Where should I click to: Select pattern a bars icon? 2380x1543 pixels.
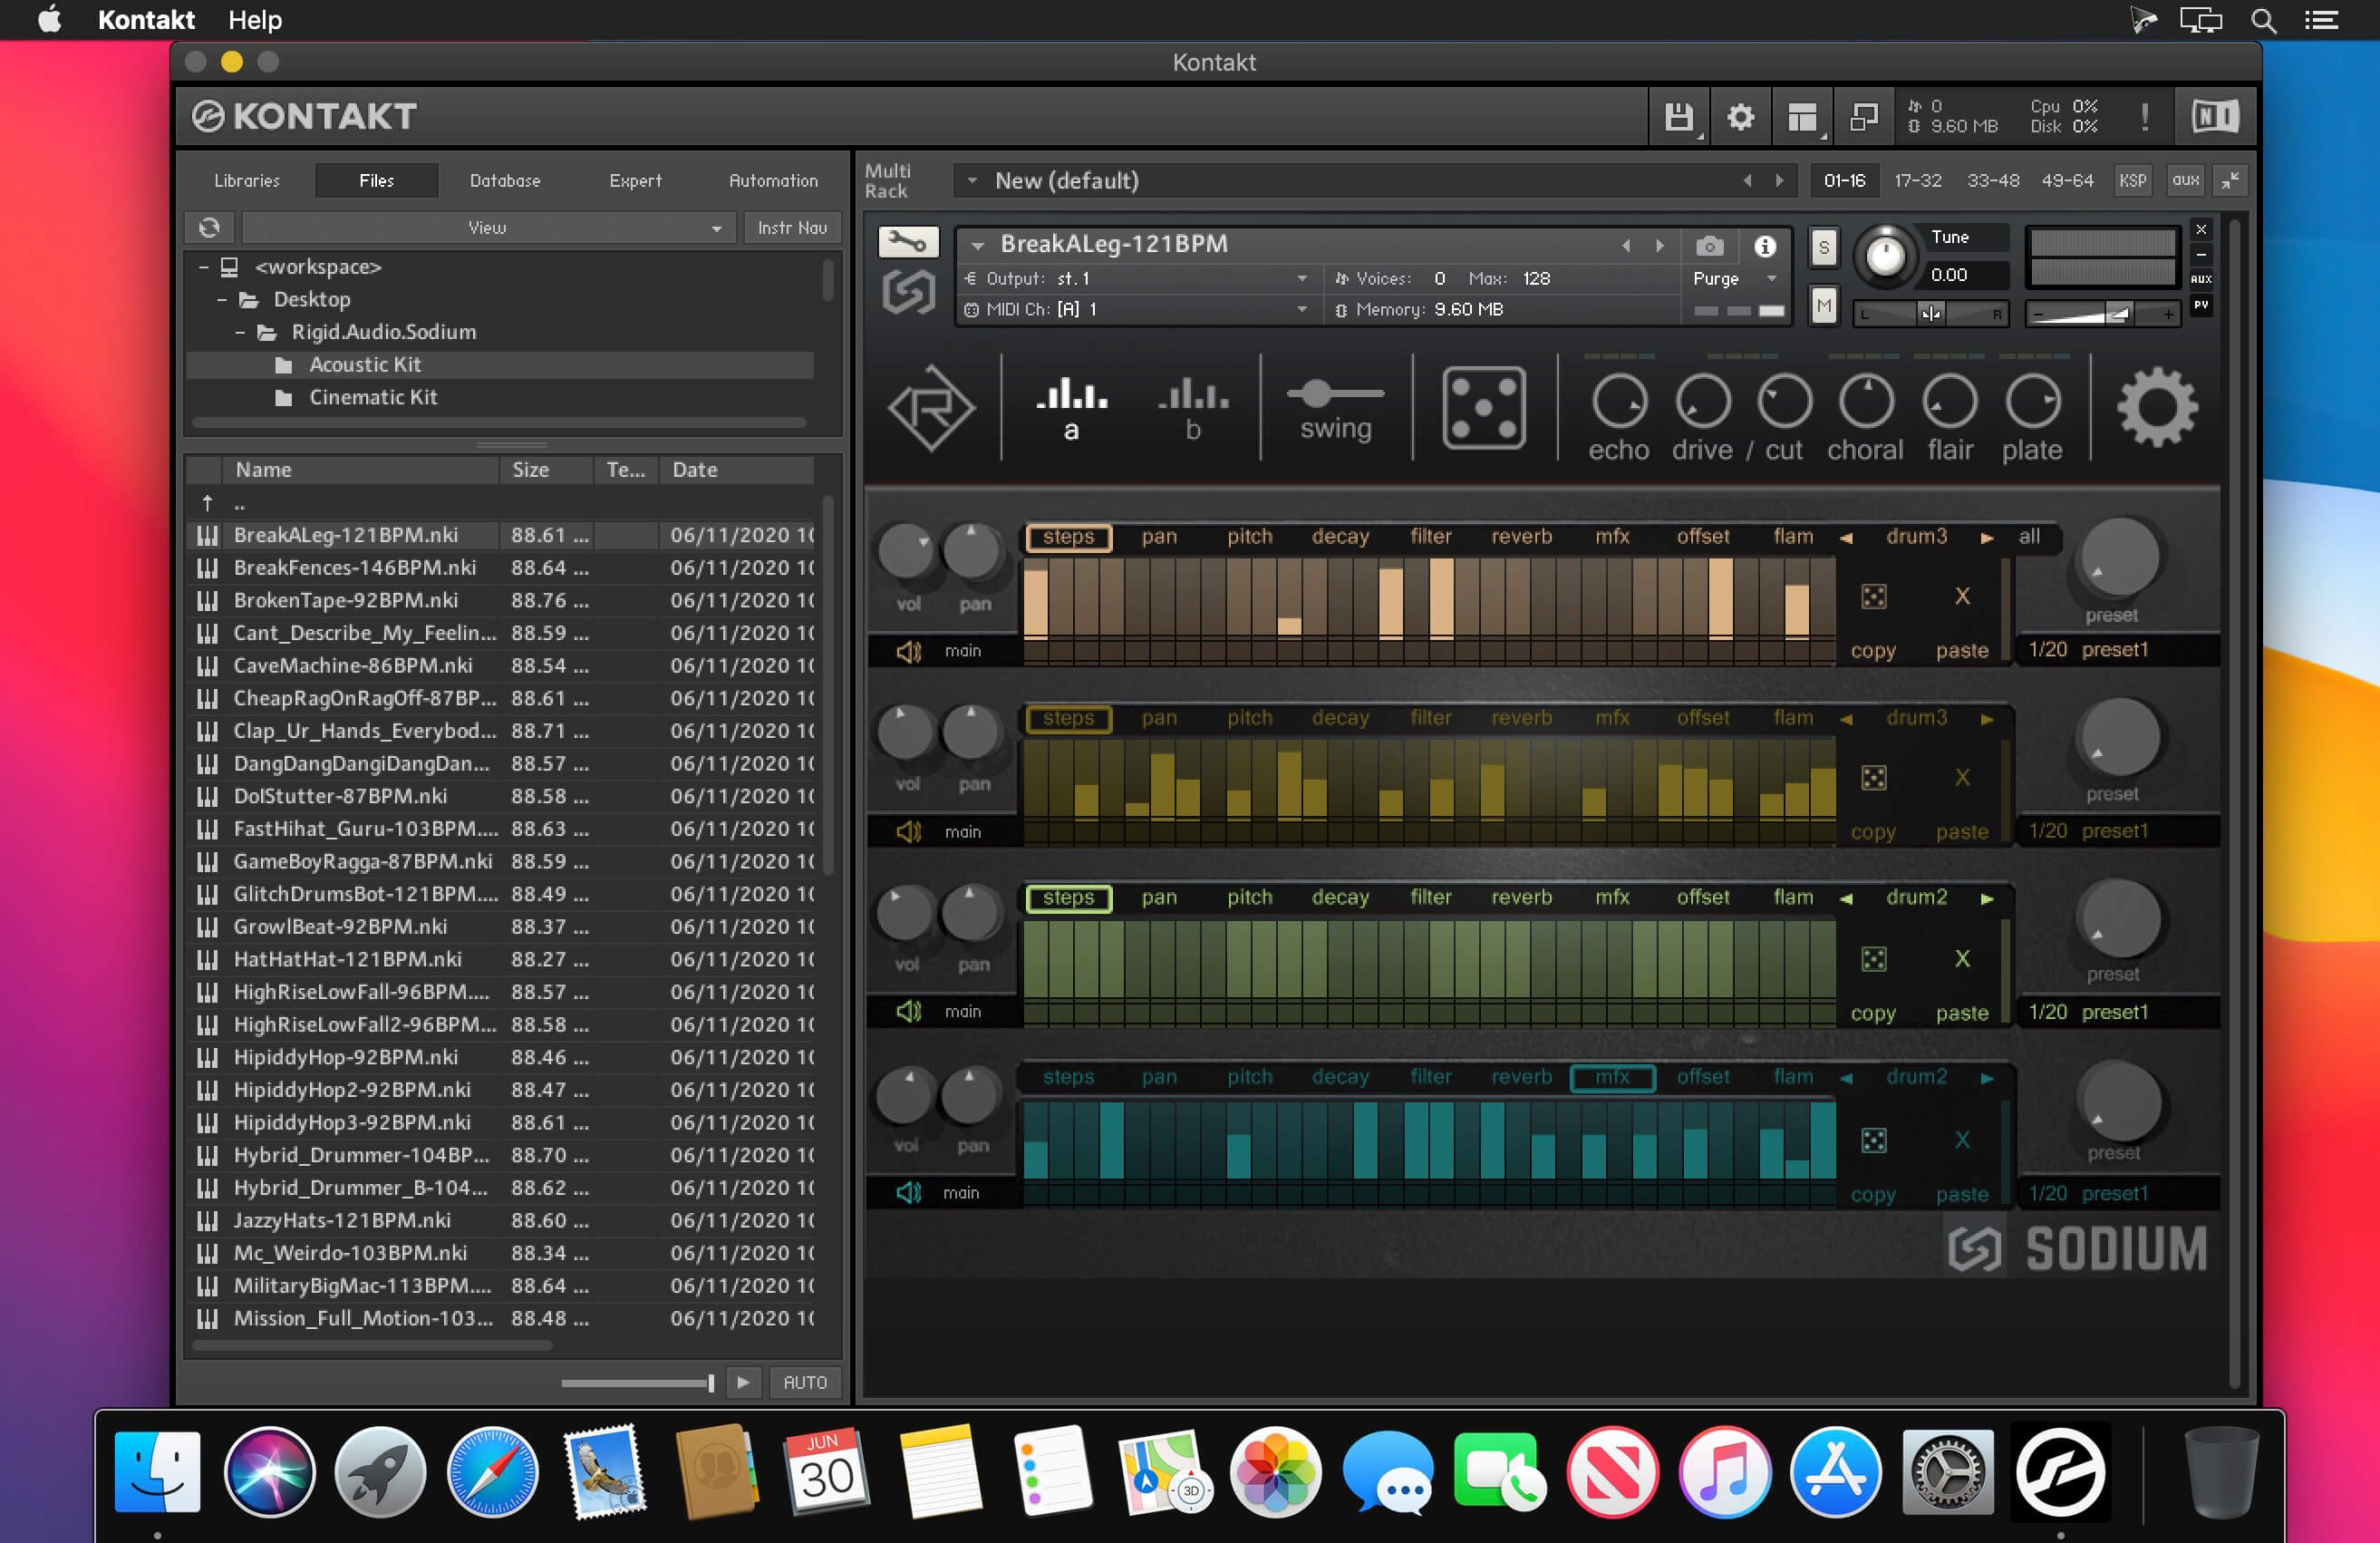tap(1070, 408)
